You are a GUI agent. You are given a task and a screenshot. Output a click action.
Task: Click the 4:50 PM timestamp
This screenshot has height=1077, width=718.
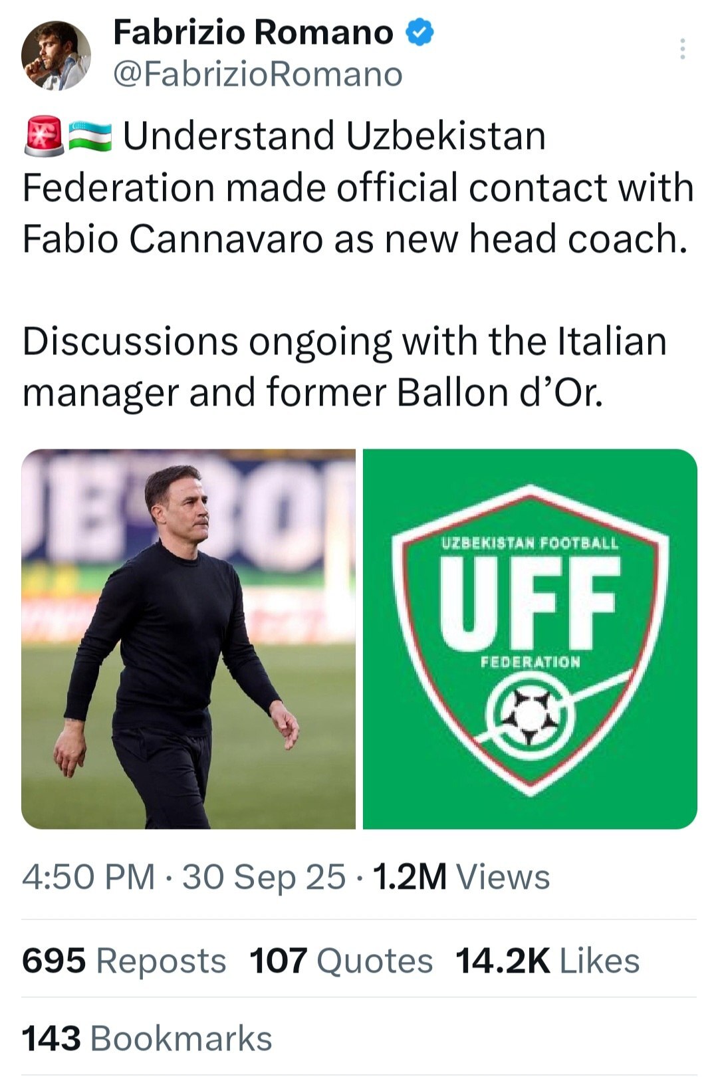click(x=88, y=877)
